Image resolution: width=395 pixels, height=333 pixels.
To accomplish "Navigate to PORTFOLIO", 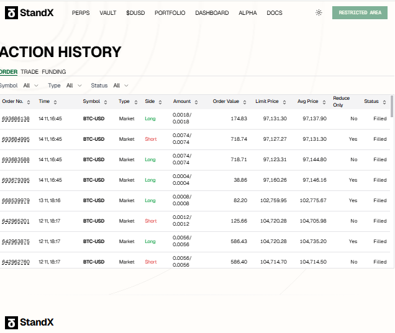I will [x=170, y=13].
